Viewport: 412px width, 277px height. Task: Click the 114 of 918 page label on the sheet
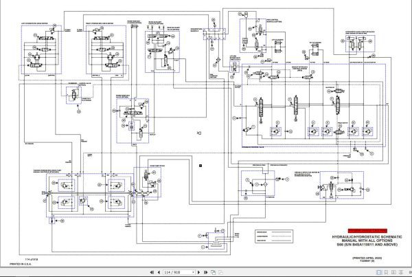(x=32, y=259)
